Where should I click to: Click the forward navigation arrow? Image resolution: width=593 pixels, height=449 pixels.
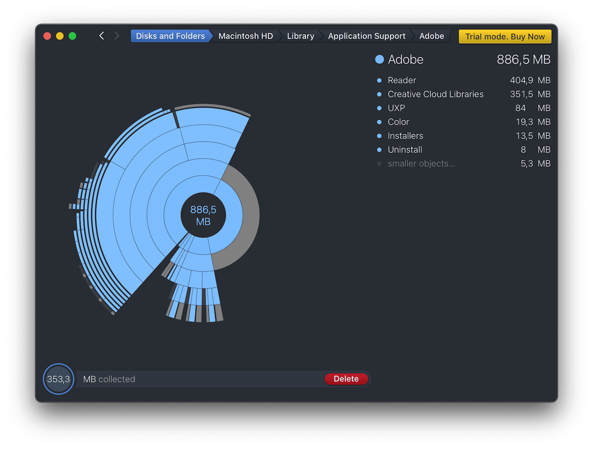tap(116, 35)
